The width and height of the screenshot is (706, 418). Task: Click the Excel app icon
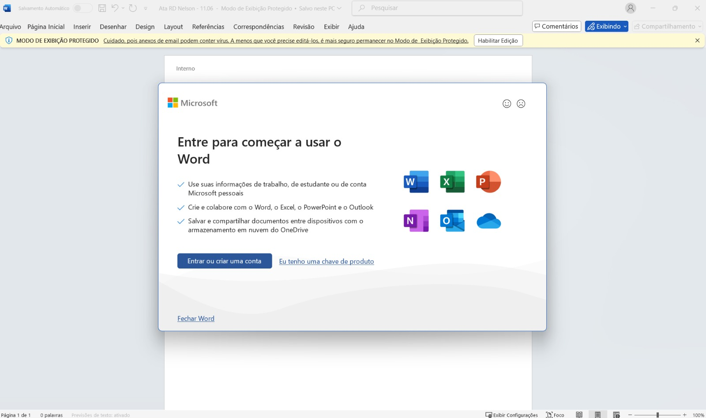coord(452,182)
